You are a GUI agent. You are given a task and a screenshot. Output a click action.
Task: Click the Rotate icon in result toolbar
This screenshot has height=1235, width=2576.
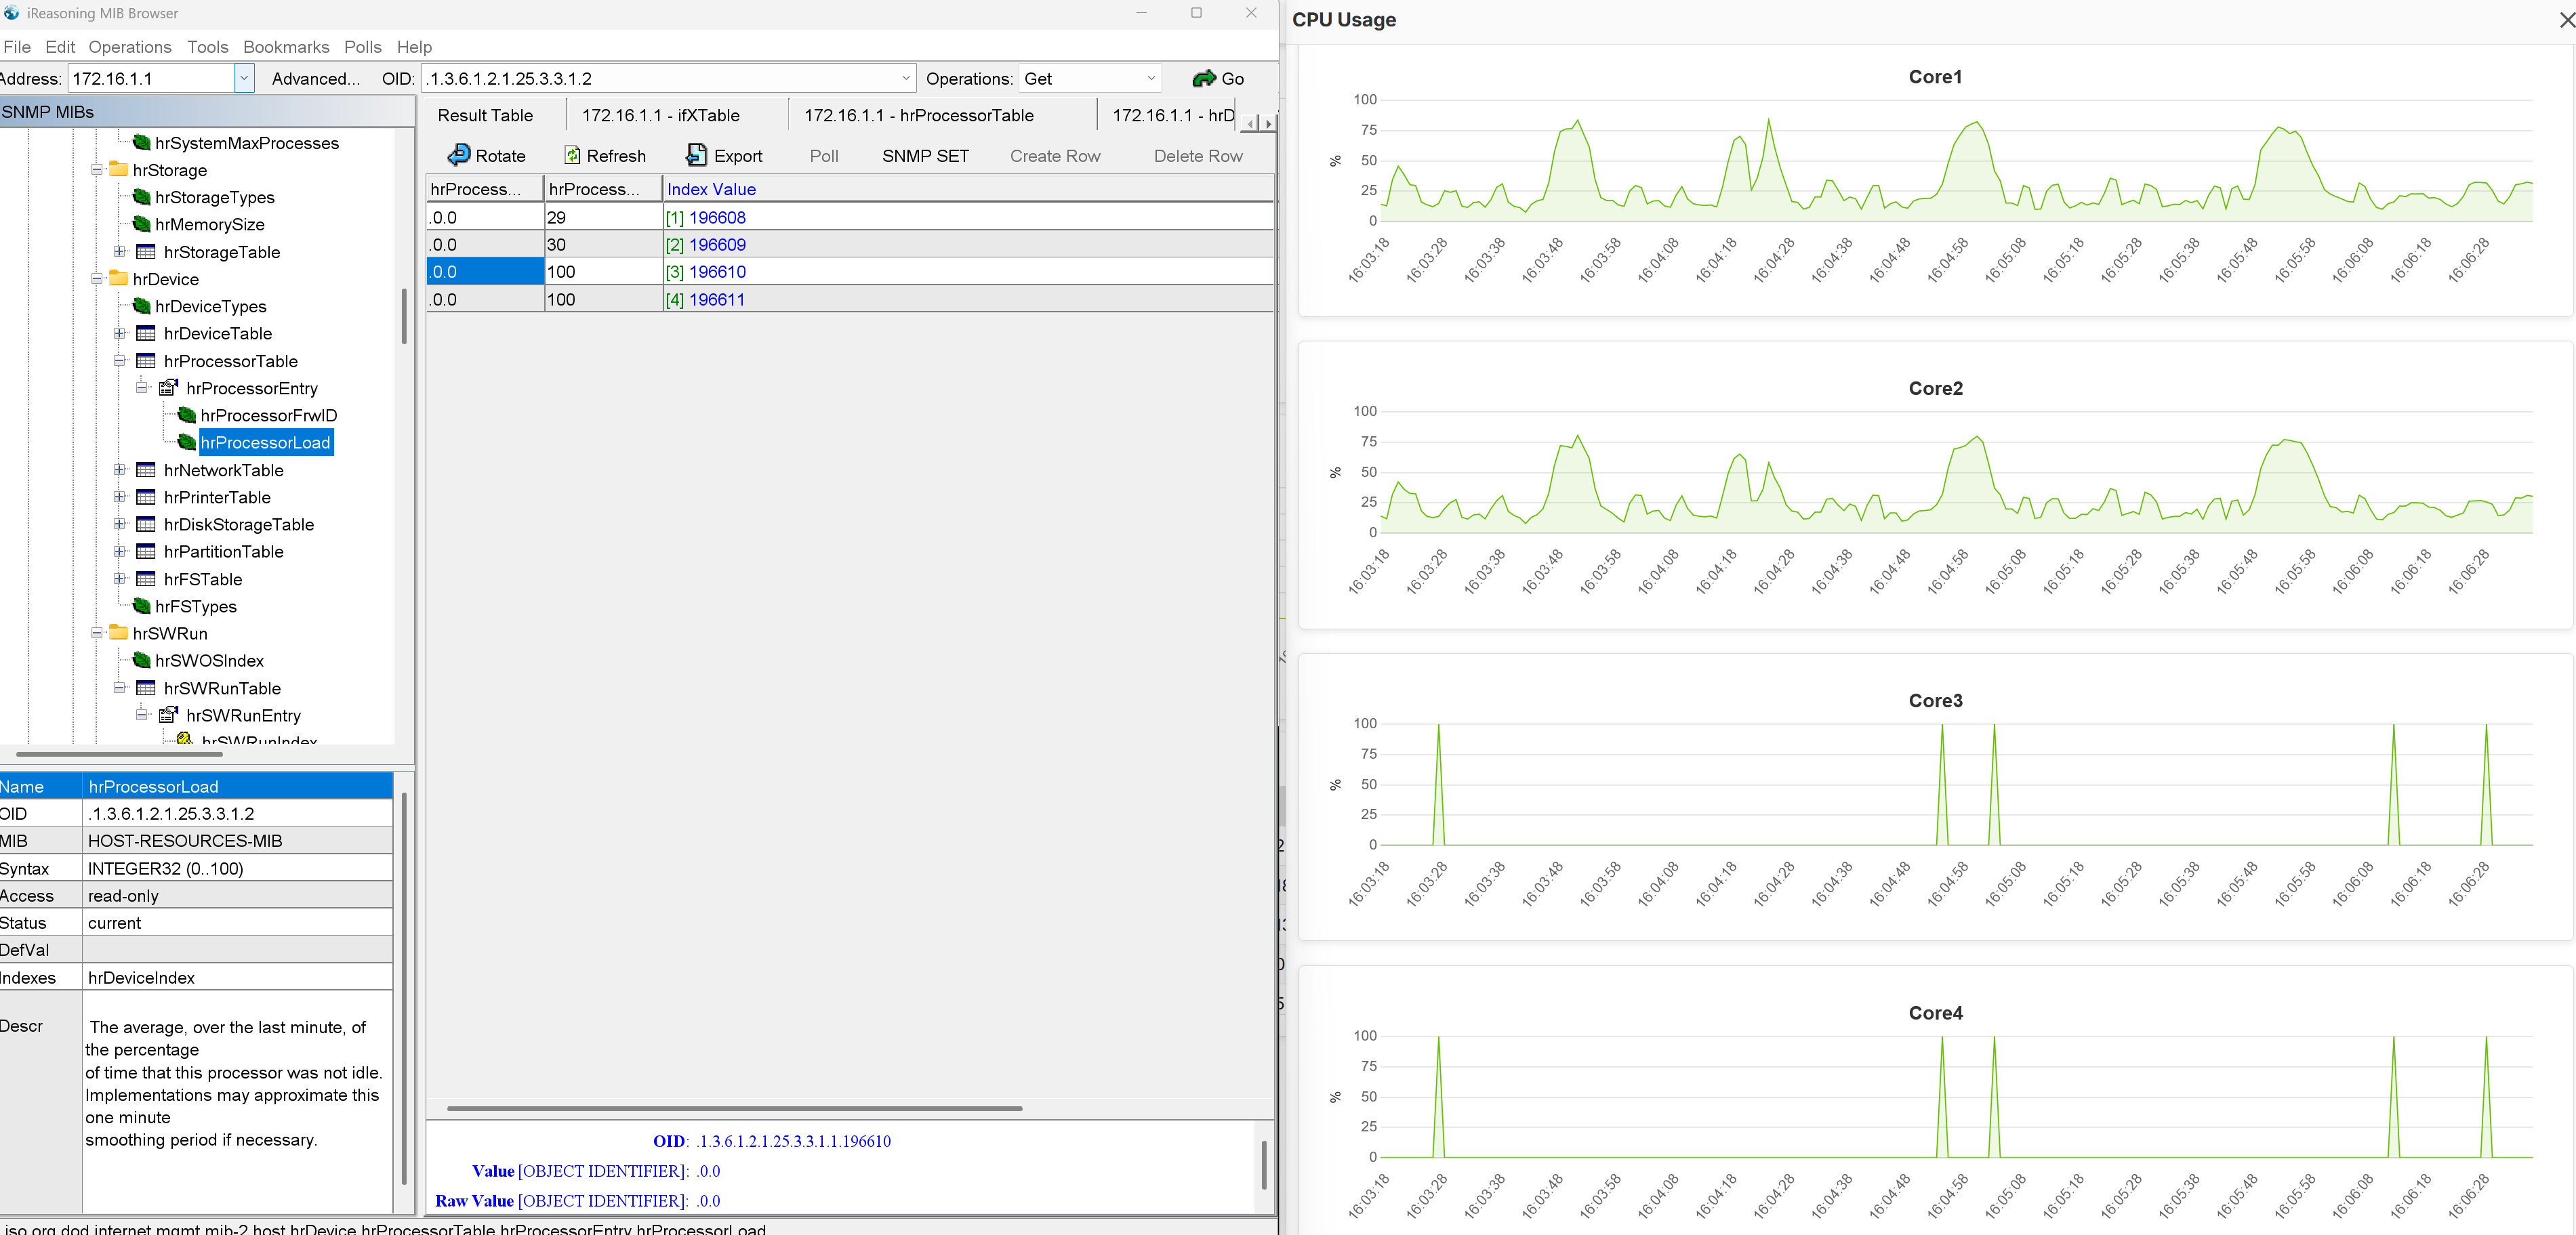tap(459, 155)
